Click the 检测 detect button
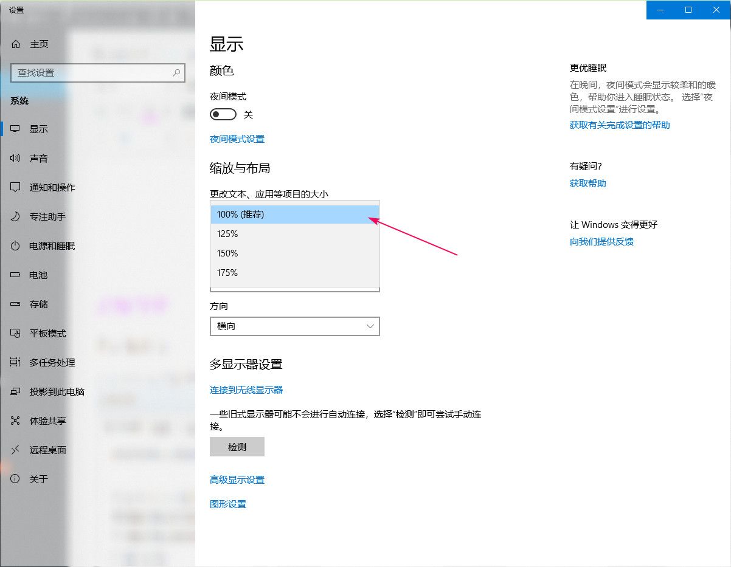 coord(237,447)
